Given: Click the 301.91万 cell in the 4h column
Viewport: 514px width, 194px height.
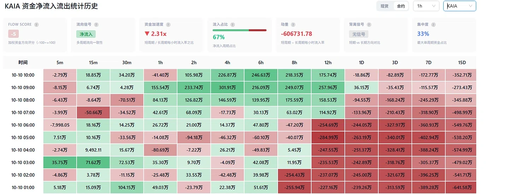Looking at the screenshot, I should click(228, 88).
